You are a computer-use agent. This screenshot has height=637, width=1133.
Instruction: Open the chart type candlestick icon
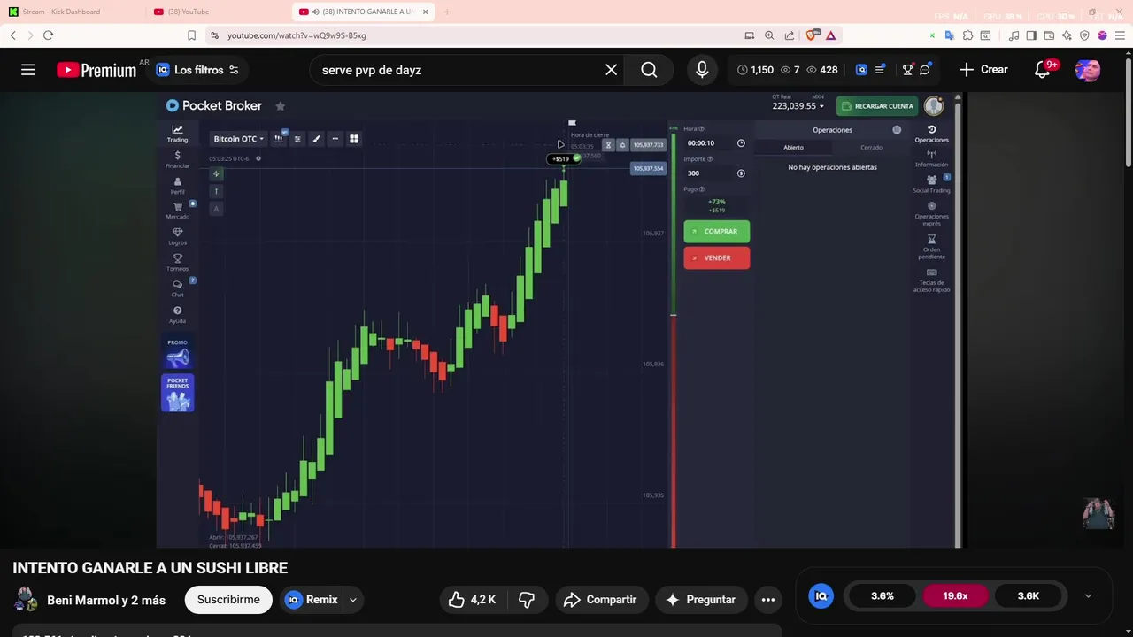click(279, 139)
